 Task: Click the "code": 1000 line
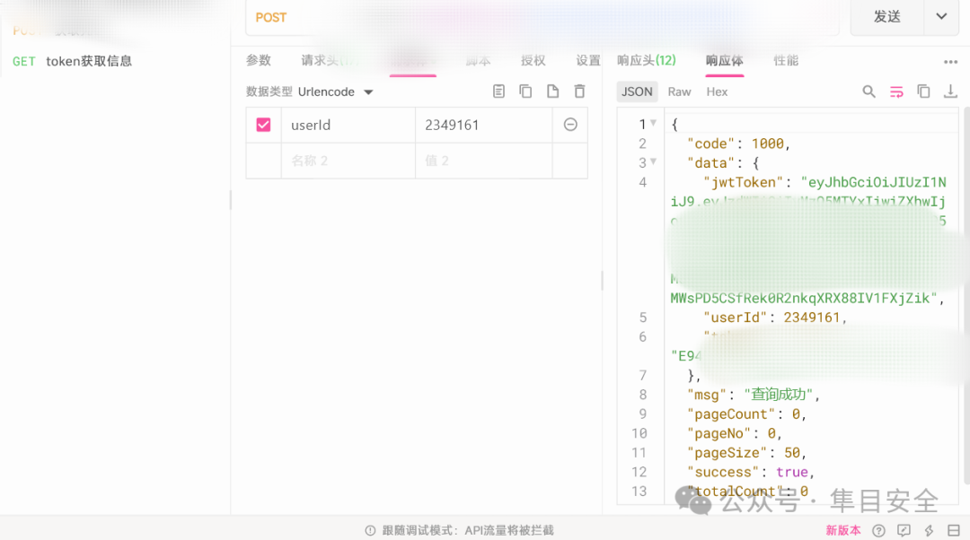coord(738,144)
